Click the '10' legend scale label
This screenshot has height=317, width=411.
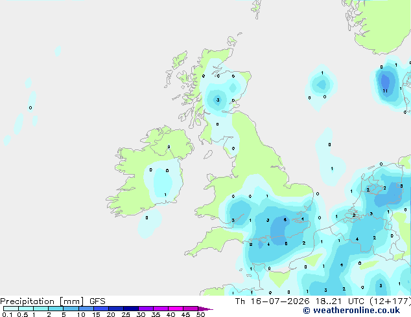coord(81,314)
